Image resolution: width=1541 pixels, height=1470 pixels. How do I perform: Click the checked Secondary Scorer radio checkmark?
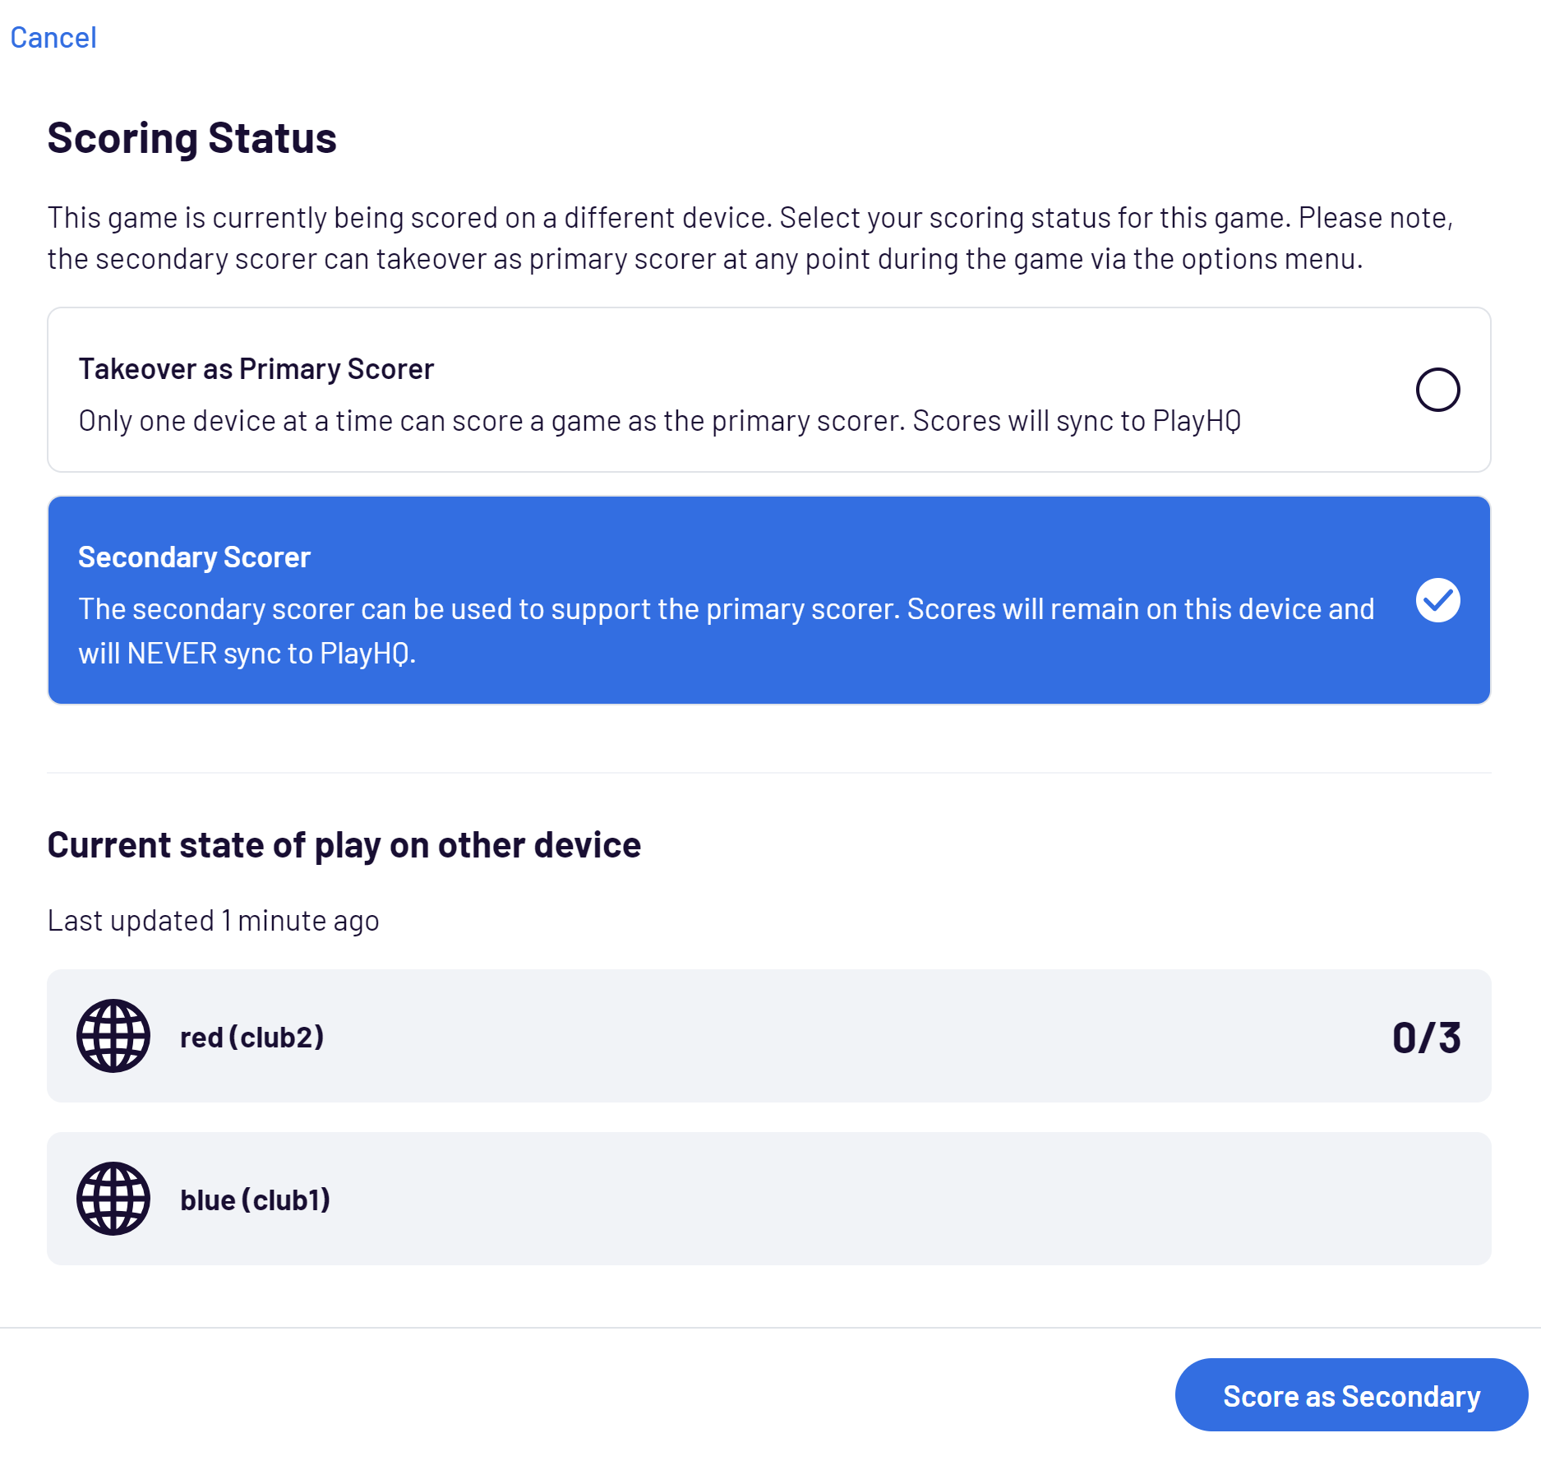point(1437,600)
